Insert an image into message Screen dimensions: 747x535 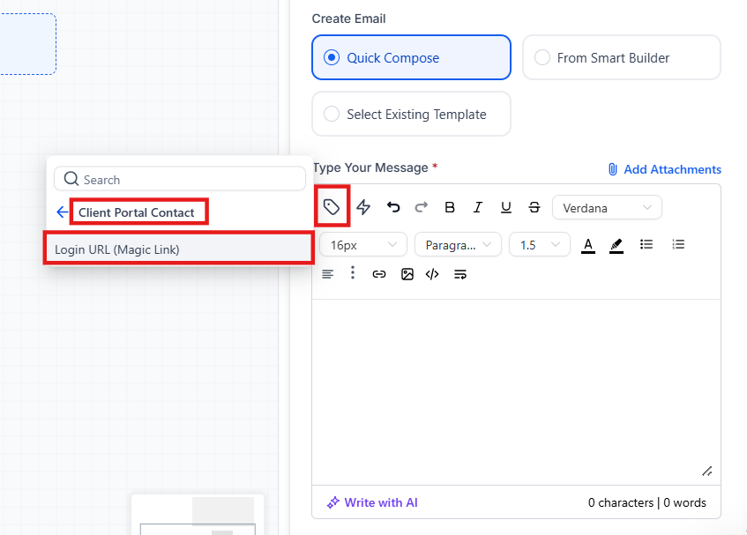pyautogui.click(x=407, y=274)
